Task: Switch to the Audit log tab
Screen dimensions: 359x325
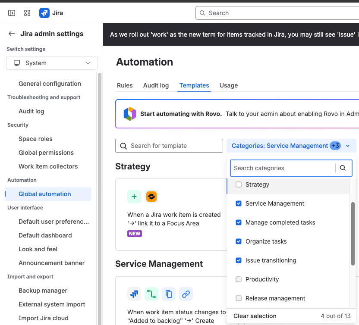Action: (156, 85)
